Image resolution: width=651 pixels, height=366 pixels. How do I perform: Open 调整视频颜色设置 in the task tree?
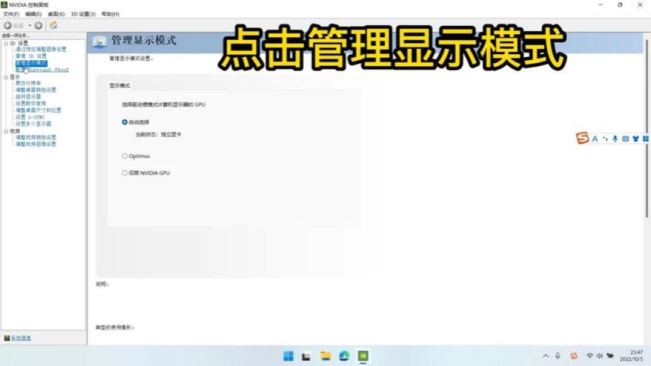click(x=36, y=137)
